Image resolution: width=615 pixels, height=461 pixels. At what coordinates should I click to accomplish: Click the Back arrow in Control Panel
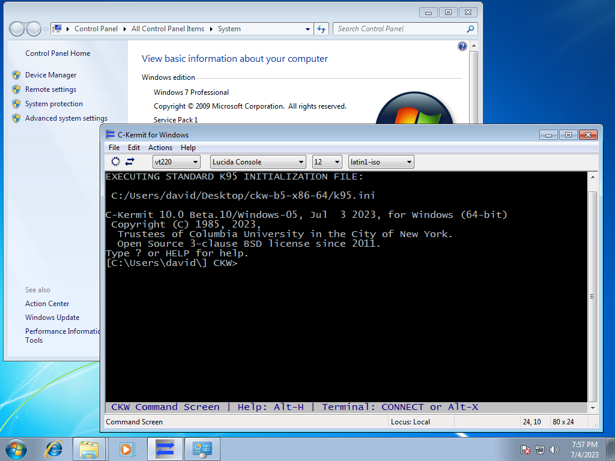tap(17, 29)
